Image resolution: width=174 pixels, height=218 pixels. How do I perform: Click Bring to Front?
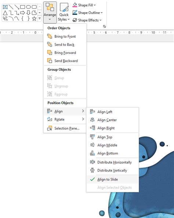click(65, 36)
